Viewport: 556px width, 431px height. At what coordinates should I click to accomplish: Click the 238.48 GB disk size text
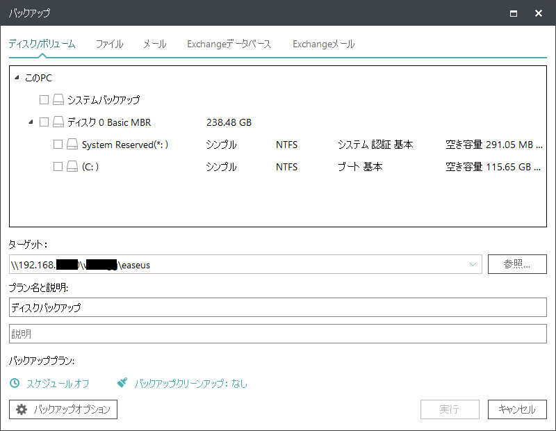pyautogui.click(x=229, y=122)
